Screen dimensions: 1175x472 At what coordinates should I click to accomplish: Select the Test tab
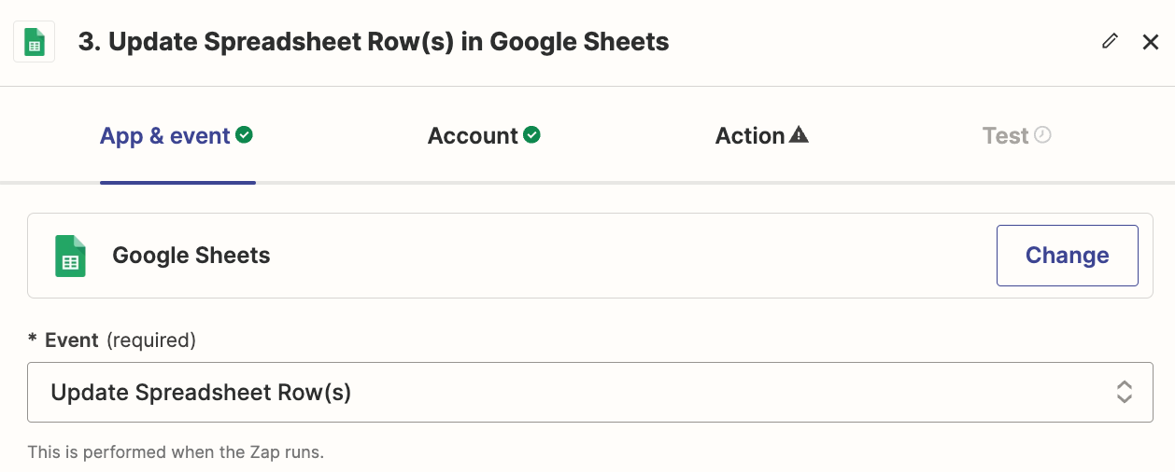(1005, 136)
